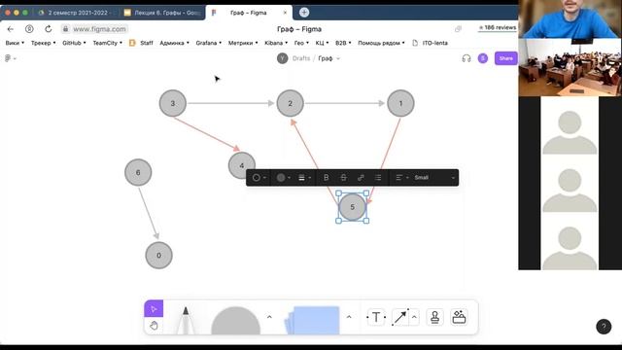
Task: Open the stroke style dropdown
Action: 304,177
